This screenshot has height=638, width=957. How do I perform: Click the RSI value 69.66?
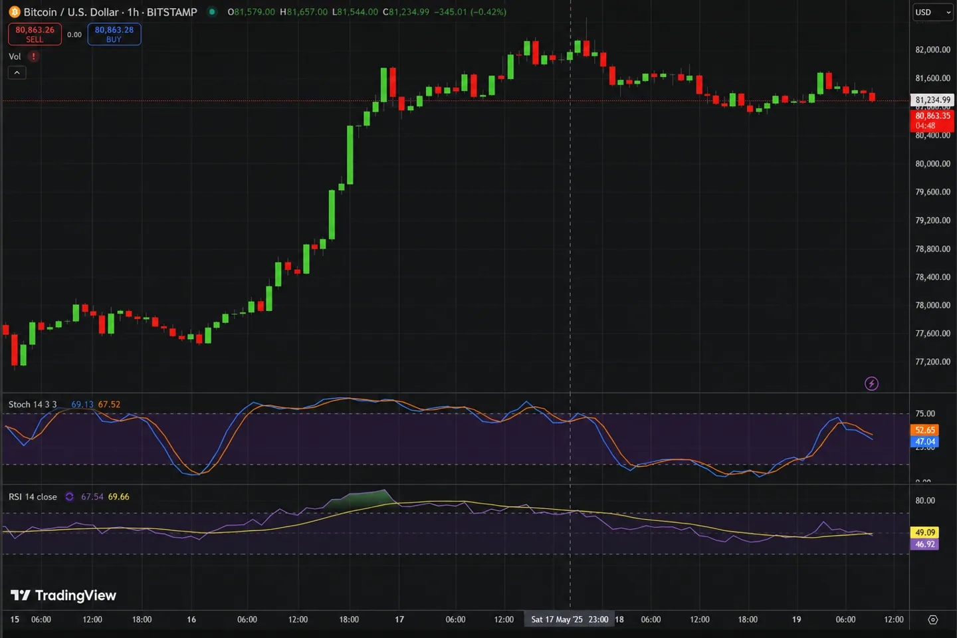tap(118, 496)
